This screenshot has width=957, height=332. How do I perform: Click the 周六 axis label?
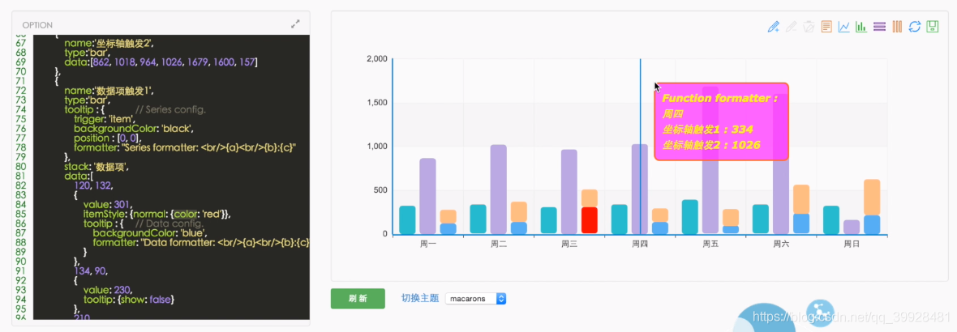781,245
